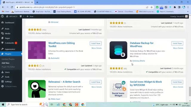
Task: Open the browser side panel icon
Action: click(179, 7)
